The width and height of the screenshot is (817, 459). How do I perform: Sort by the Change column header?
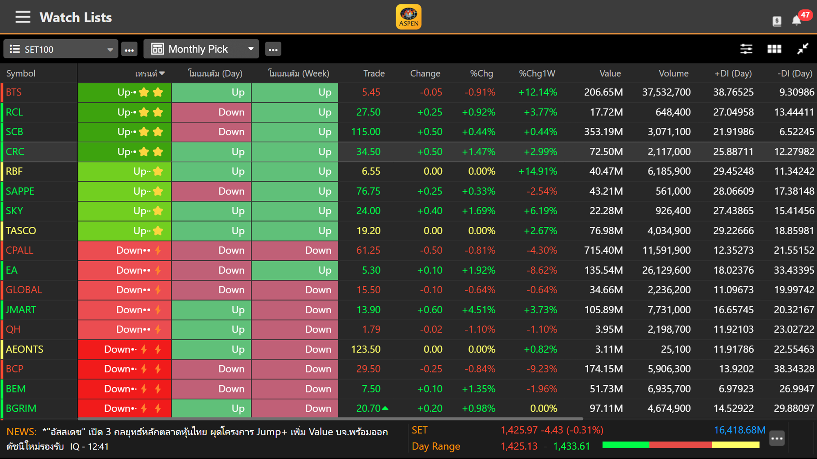425,73
